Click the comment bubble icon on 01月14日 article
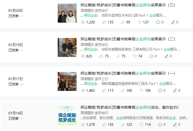Screen dimensions: 193x131 (160, 125)
